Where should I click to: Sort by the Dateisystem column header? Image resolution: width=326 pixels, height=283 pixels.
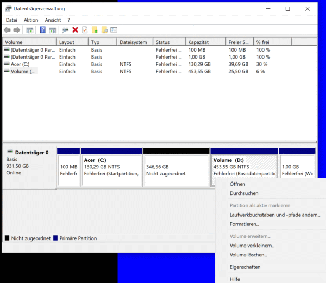(x=135, y=42)
